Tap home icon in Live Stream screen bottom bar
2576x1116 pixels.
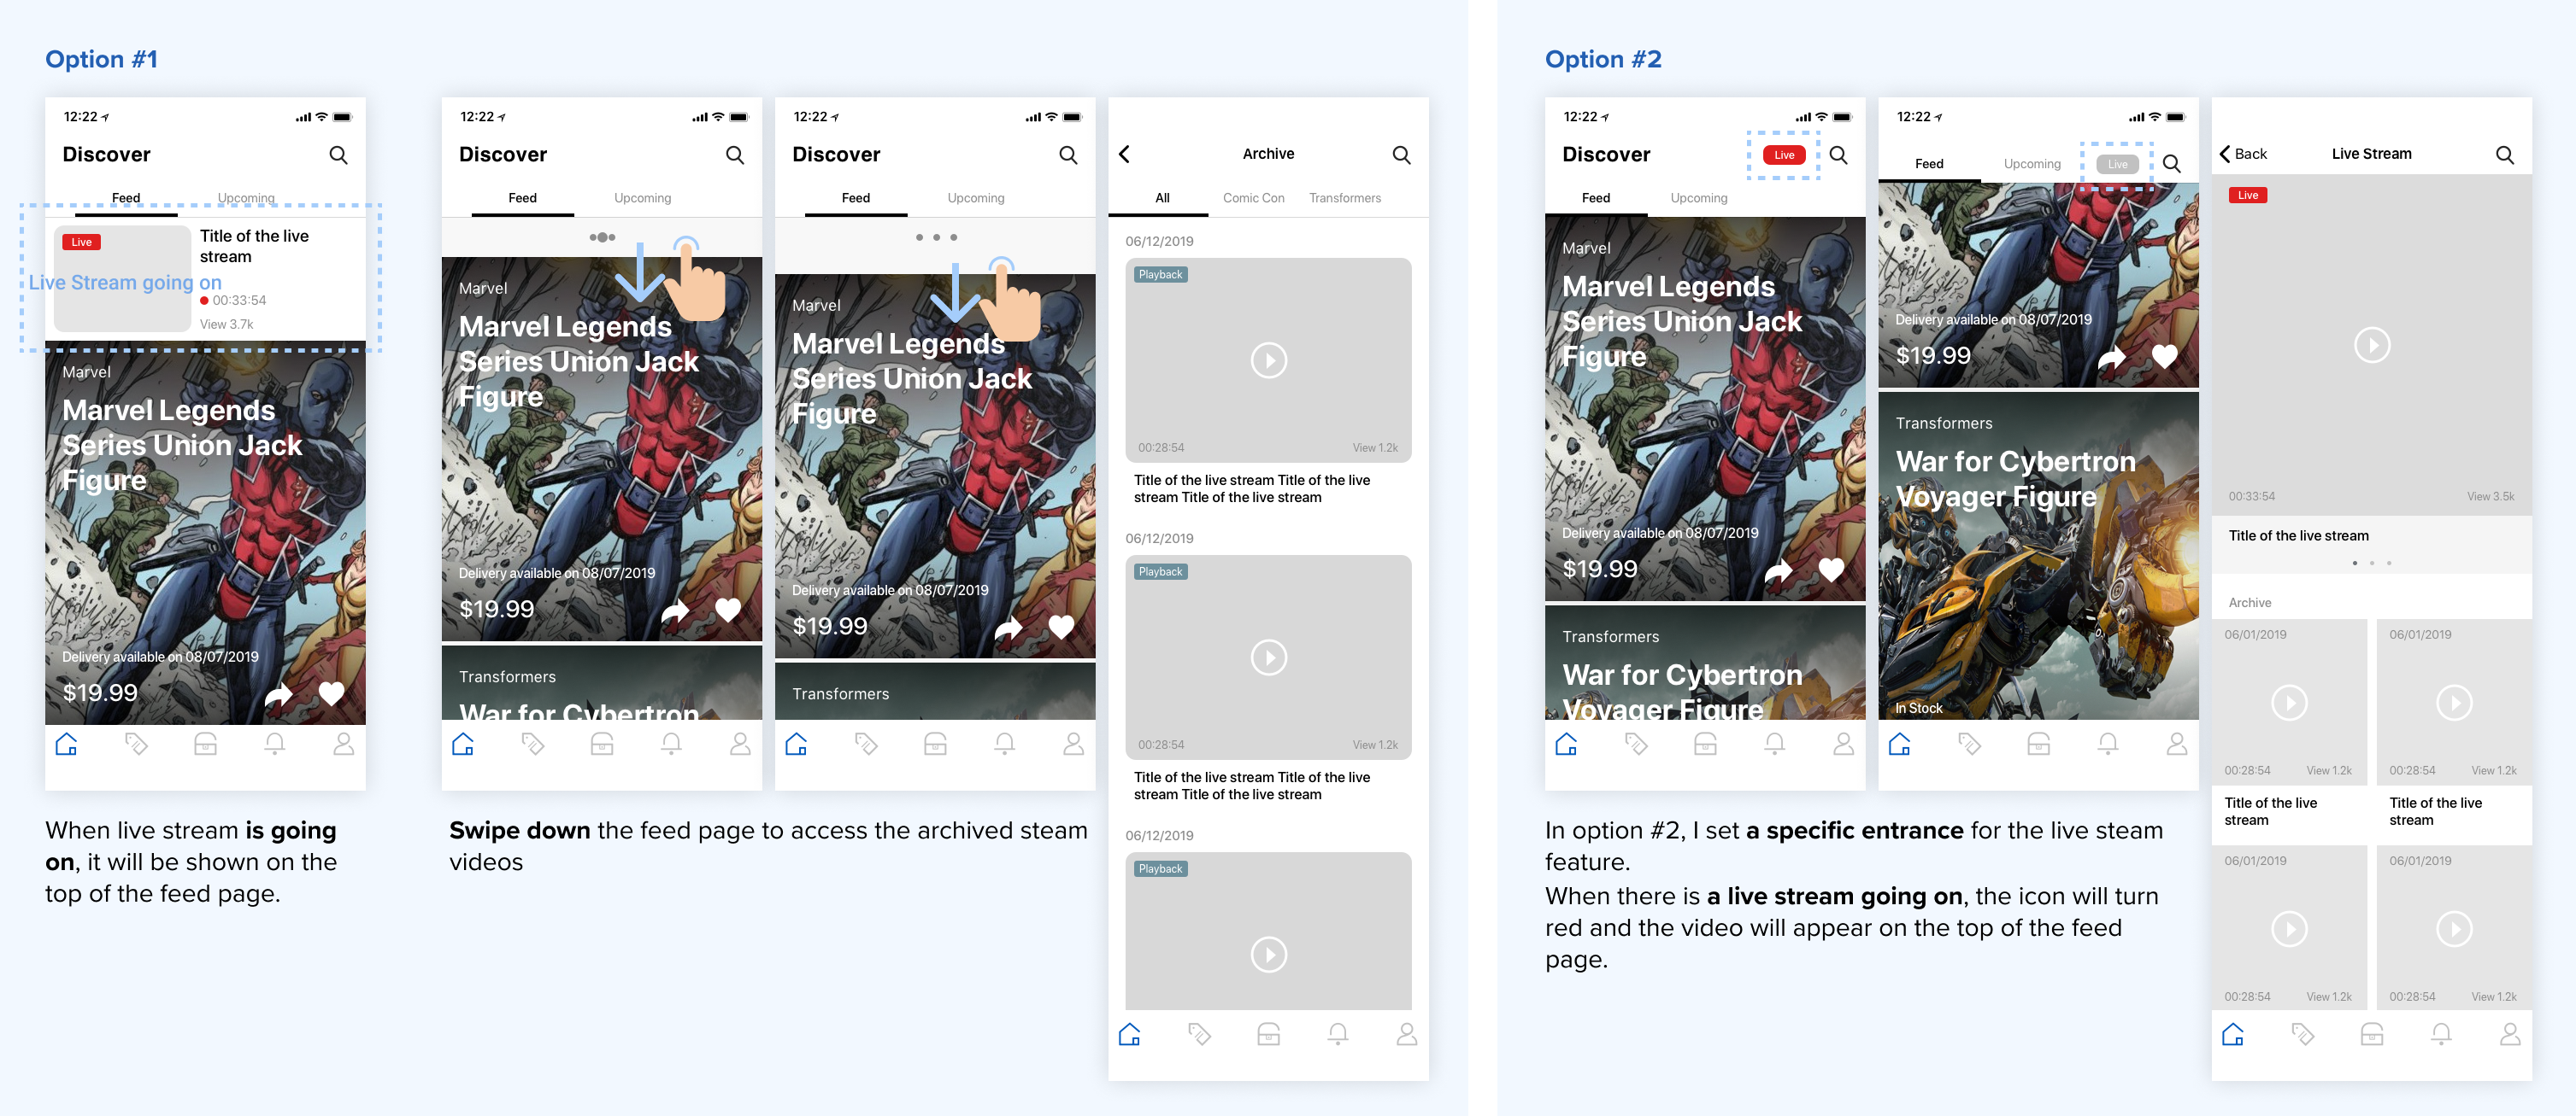[x=2233, y=1034]
